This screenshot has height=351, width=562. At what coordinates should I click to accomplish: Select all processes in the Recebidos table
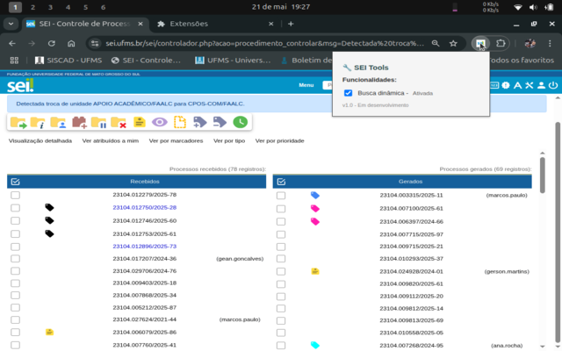pos(16,182)
